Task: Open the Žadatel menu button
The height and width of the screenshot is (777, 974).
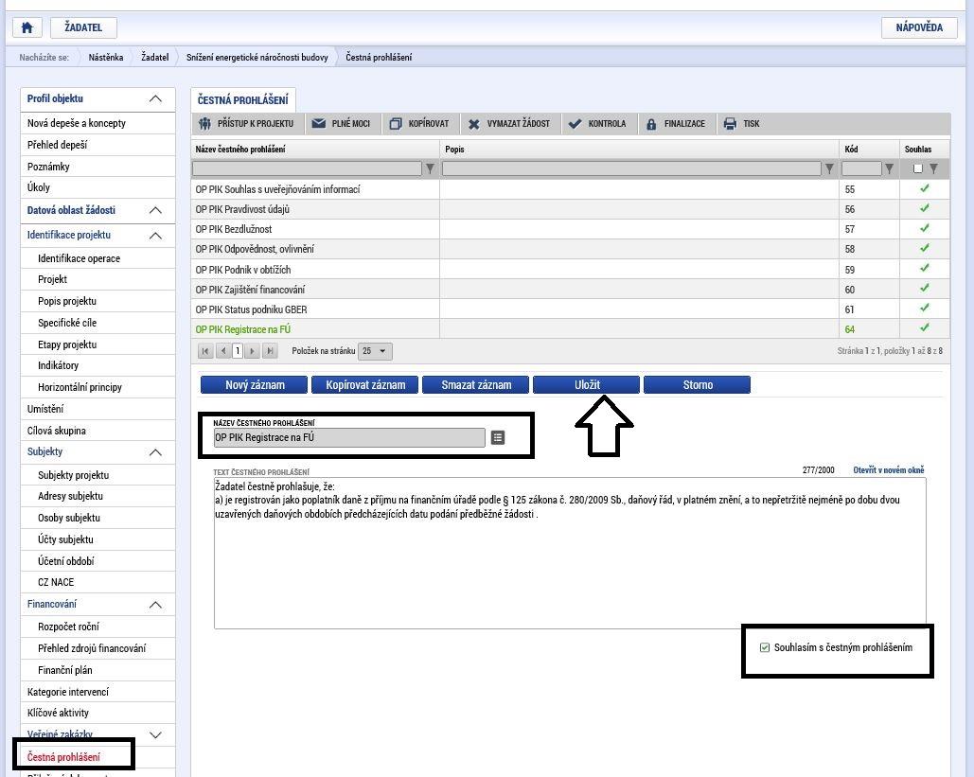Action: (83, 27)
